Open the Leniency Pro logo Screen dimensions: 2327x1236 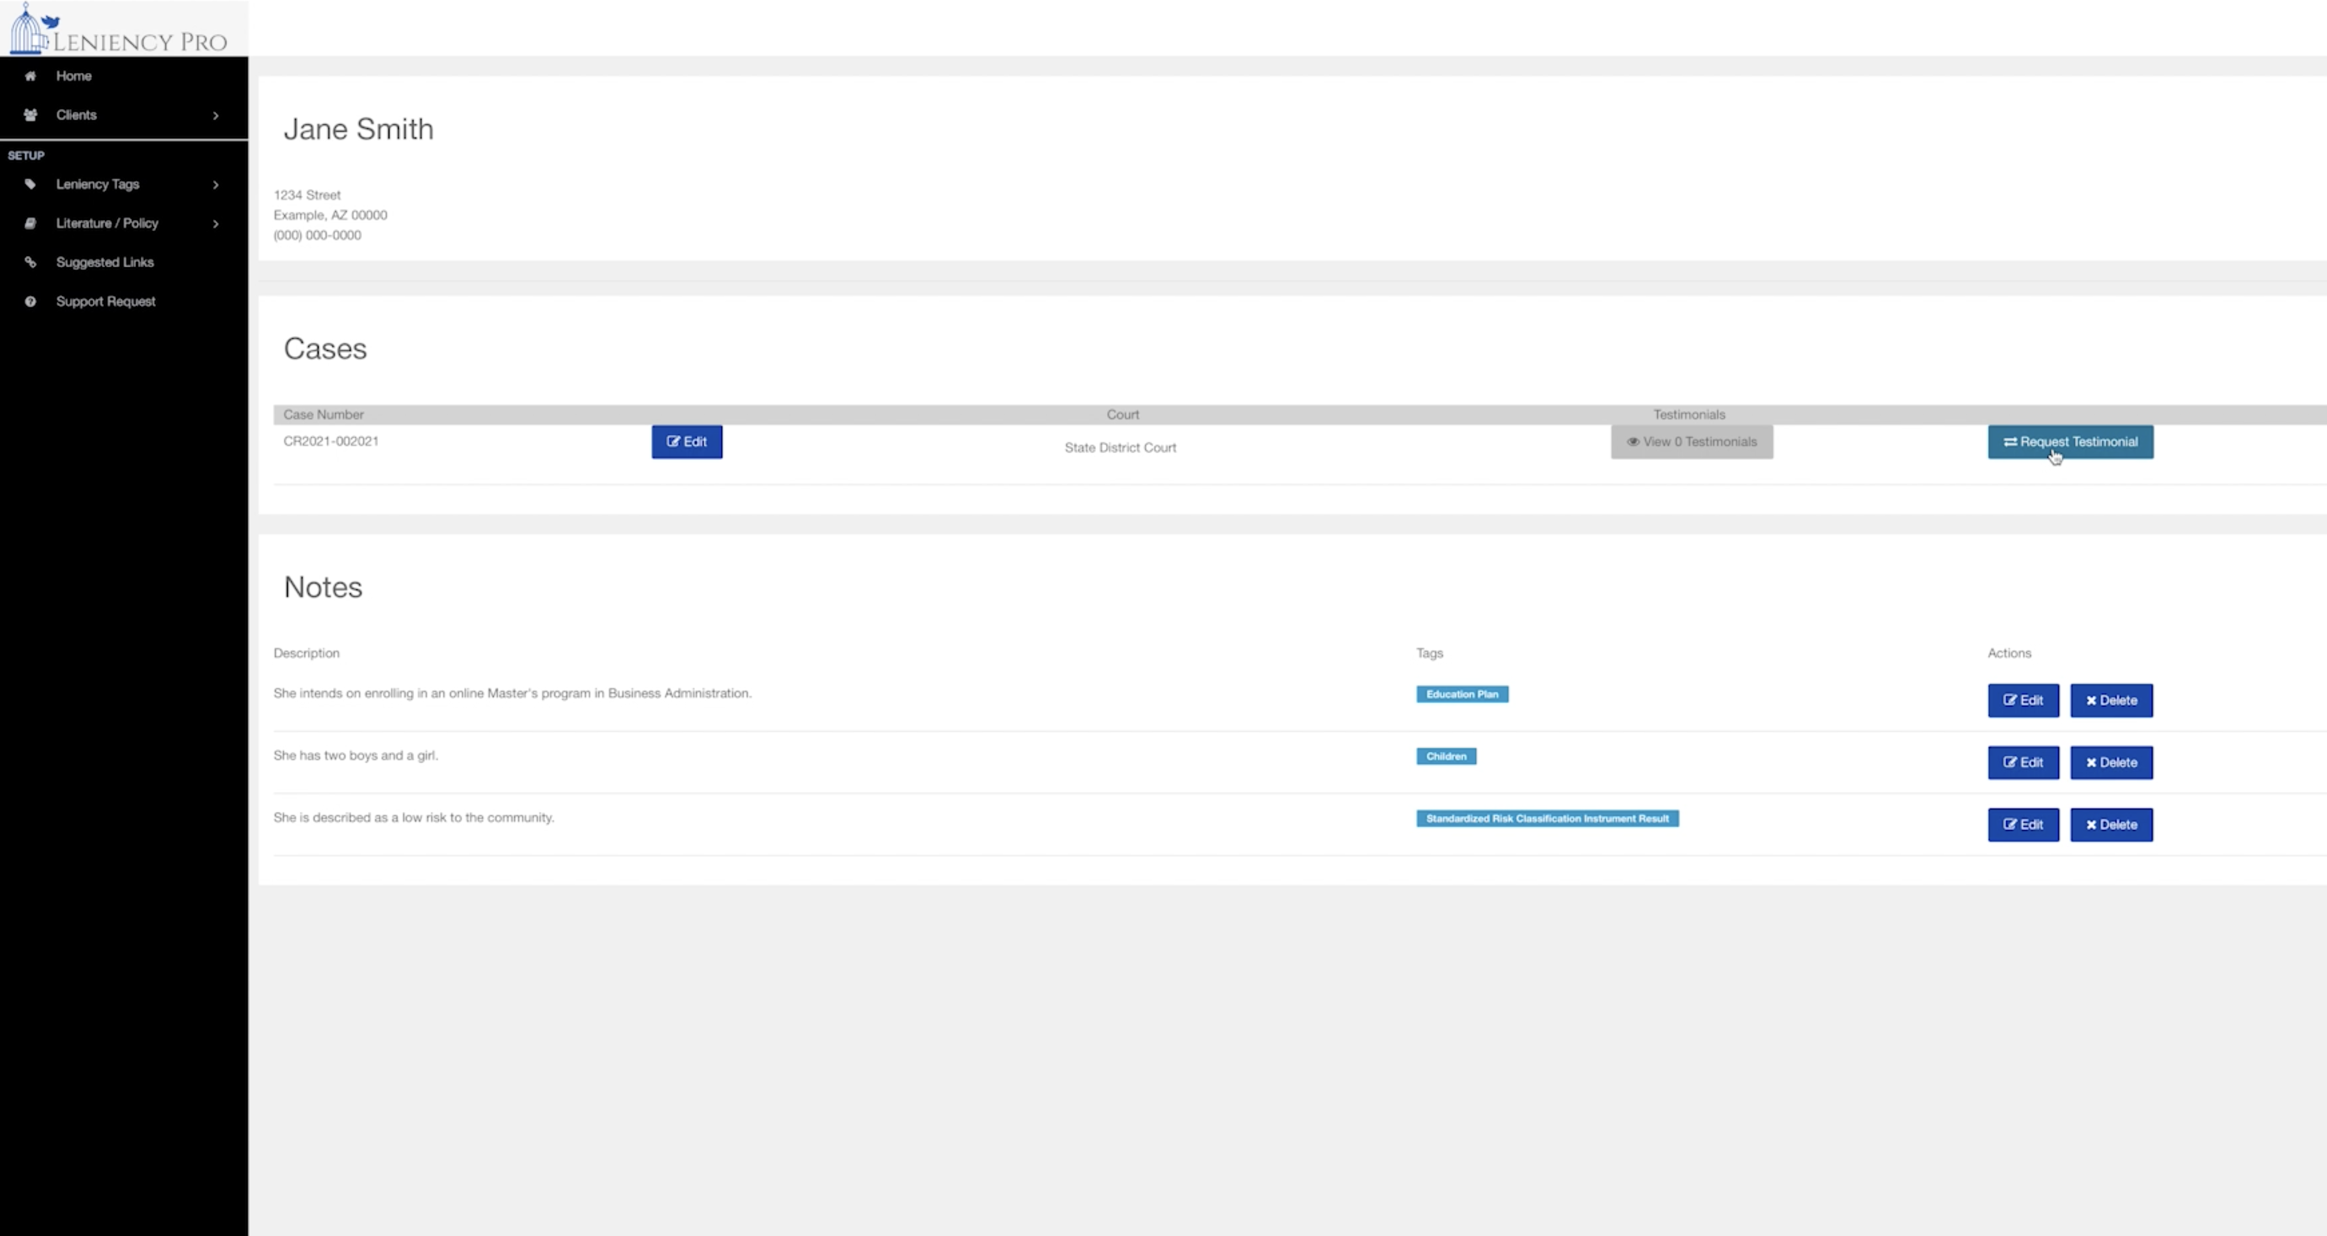point(118,29)
